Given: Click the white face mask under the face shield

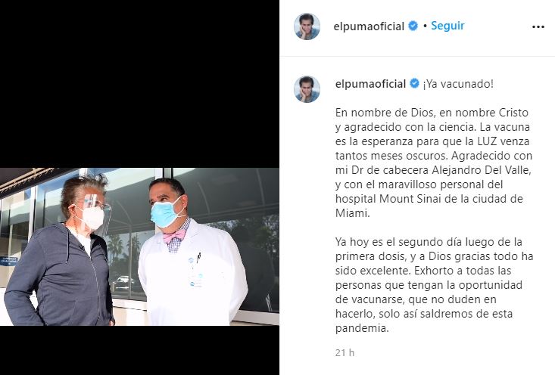Looking at the screenshot, I should pyautogui.click(x=92, y=218).
